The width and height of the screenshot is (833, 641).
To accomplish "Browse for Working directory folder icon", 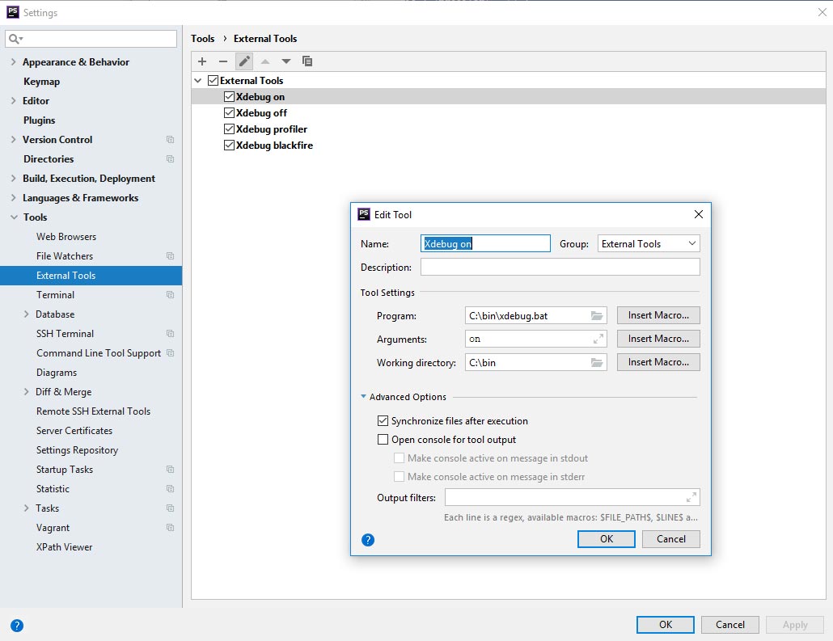I will click(597, 362).
